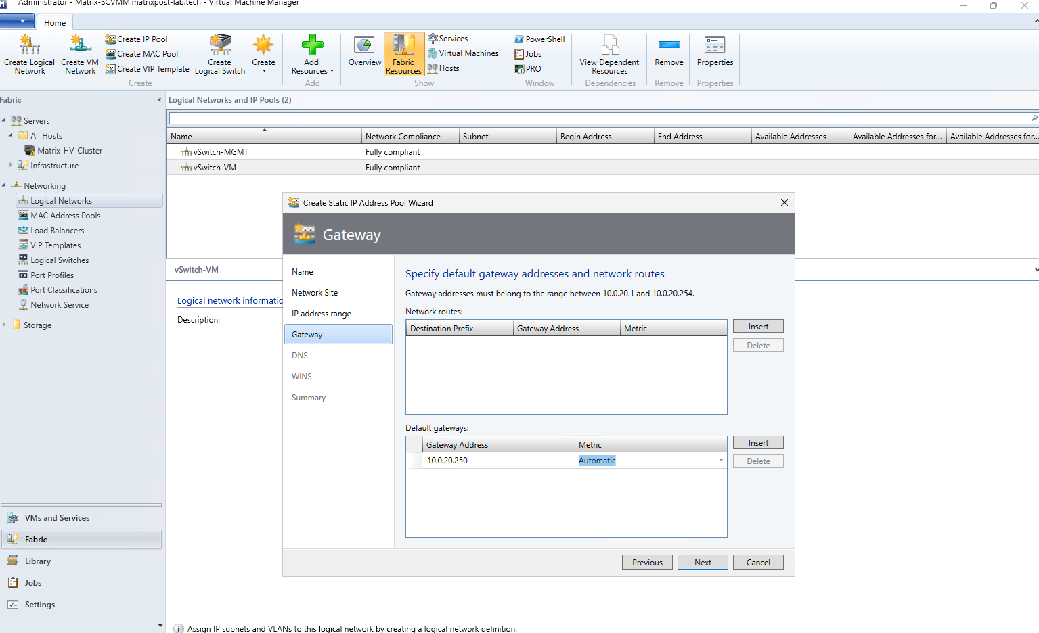Select Port Classifications tree item
The height and width of the screenshot is (633, 1039).
[x=58, y=290]
